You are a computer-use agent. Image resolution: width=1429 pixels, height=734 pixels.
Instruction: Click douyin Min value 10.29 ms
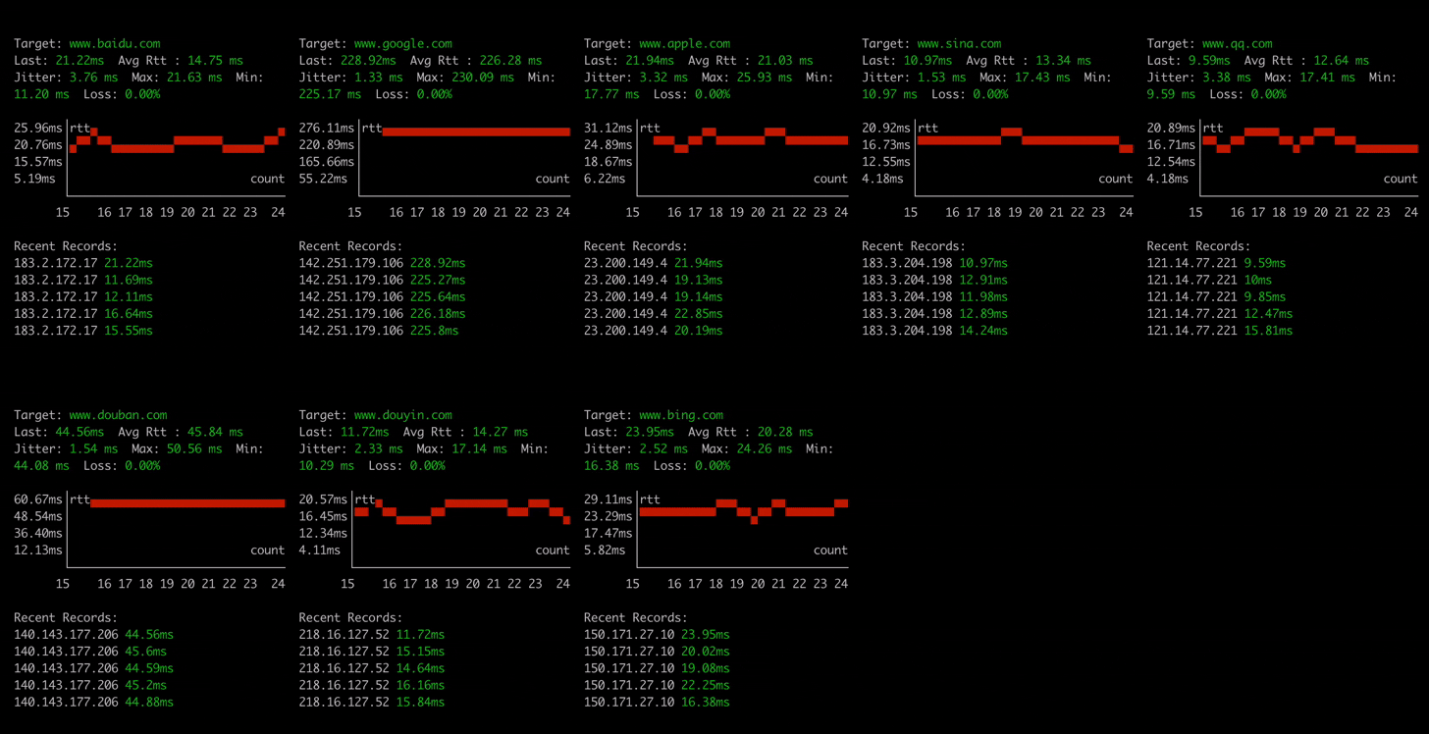click(x=327, y=465)
